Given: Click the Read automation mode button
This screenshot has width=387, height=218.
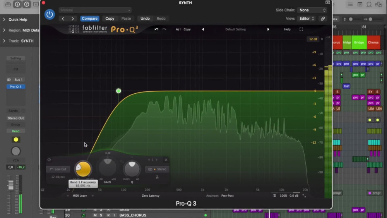Looking at the screenshot, I should [x=15, y=131].
